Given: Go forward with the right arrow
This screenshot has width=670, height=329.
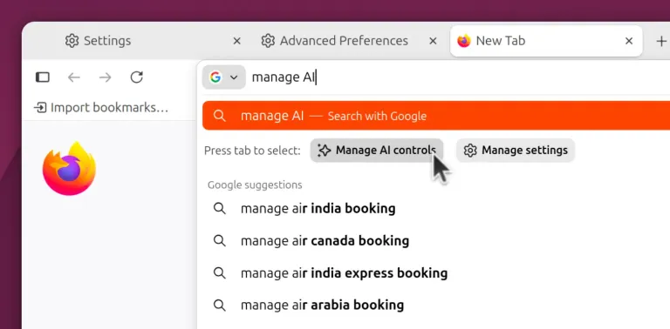Looking at the screenshot, I should pyautogui.click(x=105, y=77).
